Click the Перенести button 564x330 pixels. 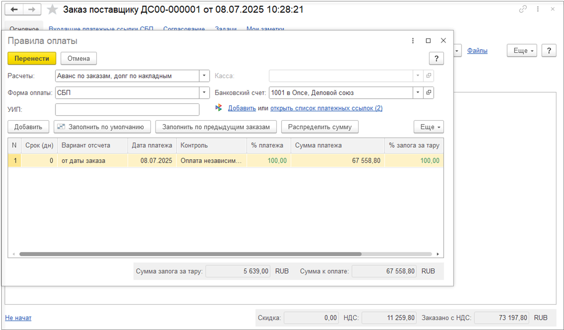point(32,58)
